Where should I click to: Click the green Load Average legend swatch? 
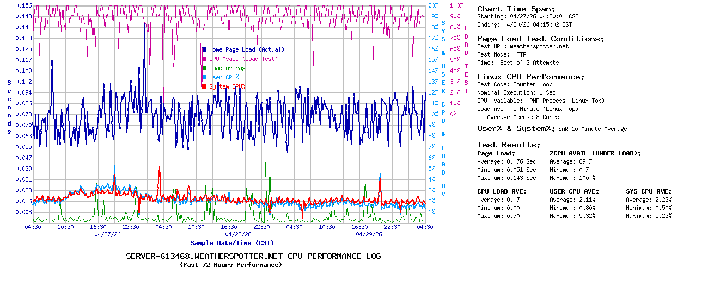pos(204,68)
